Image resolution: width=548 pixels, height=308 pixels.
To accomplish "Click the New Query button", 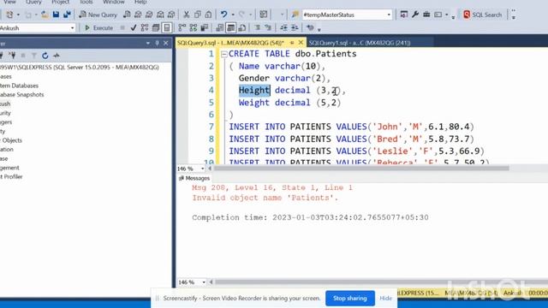I will pyautogui.click(x=98, y=15).
